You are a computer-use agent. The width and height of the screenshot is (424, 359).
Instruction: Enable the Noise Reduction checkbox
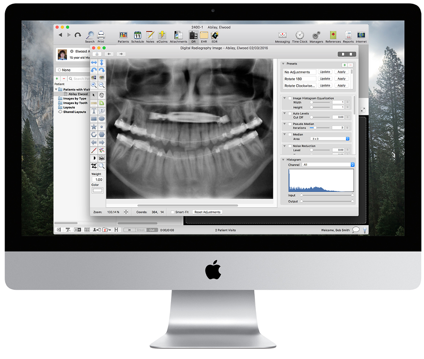coord(290,146)
